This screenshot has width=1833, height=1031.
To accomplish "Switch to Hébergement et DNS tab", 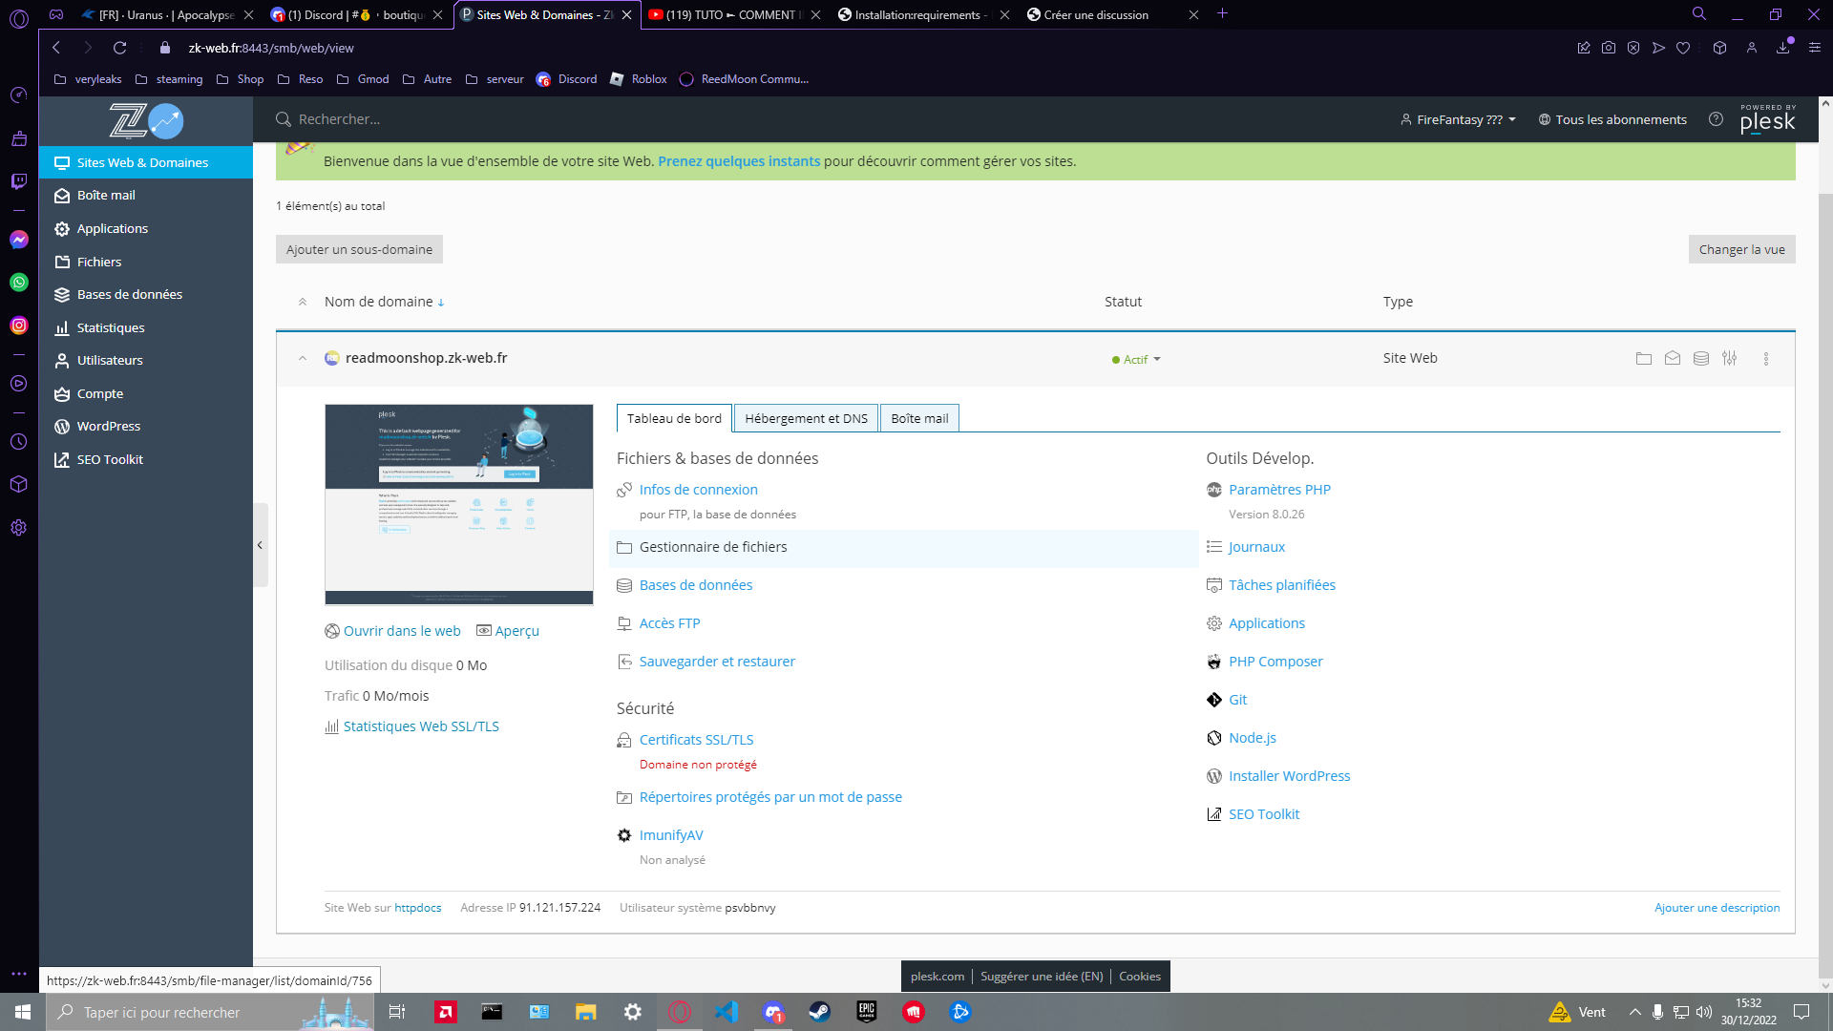I will [806, 418].
